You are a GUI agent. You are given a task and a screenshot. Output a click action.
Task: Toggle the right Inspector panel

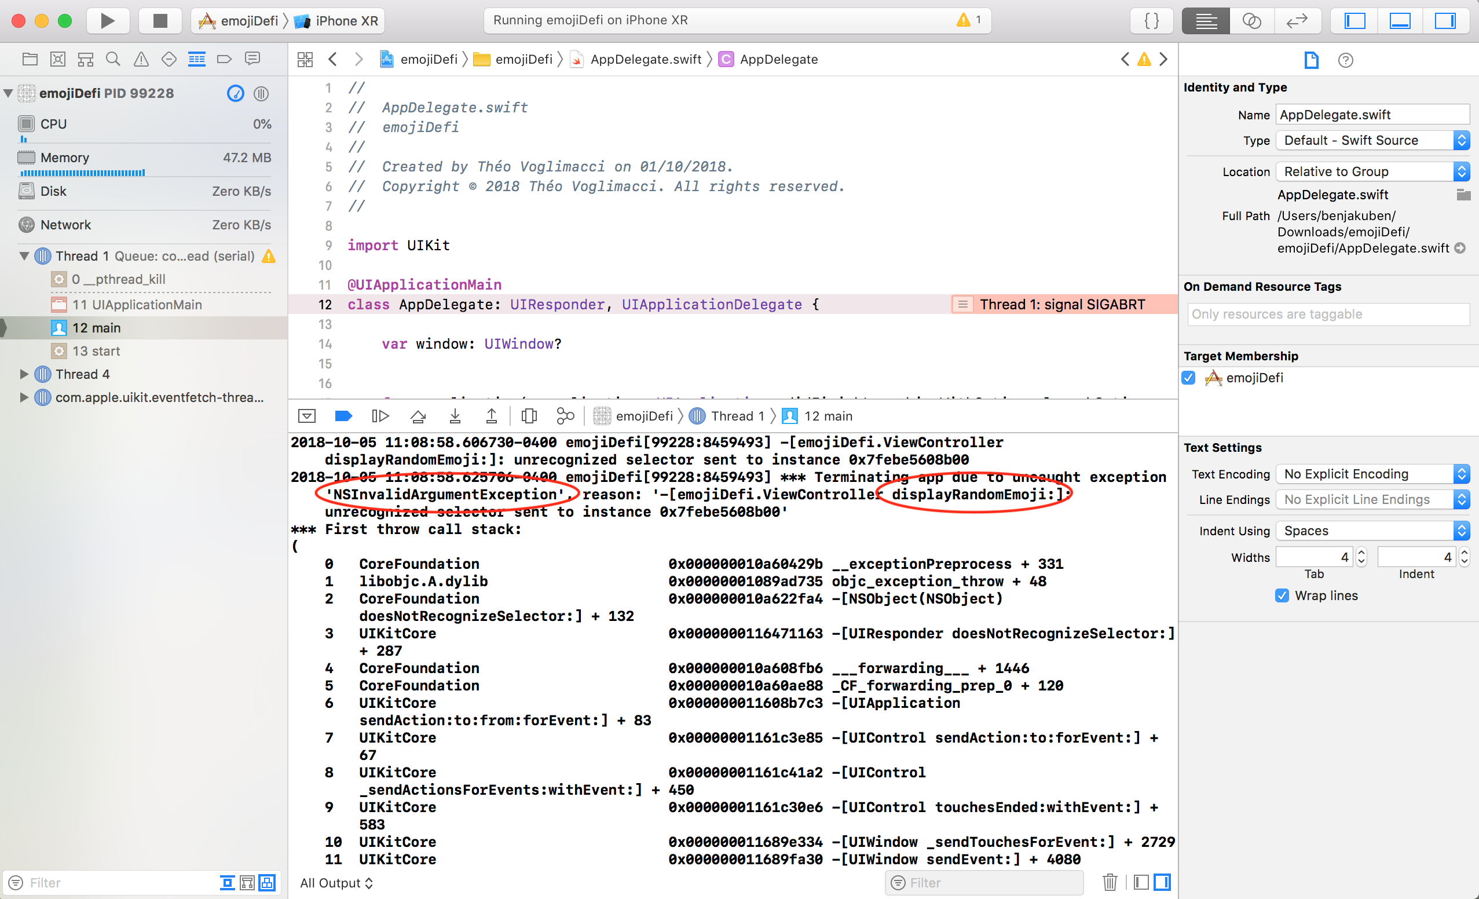click(x=1445, y=21)
